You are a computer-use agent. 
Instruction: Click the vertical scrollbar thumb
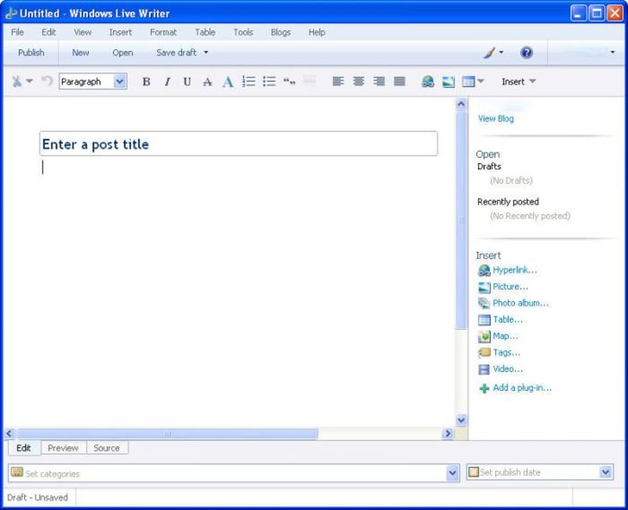461,220
